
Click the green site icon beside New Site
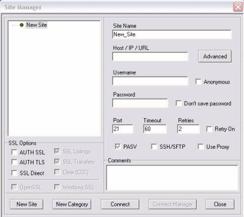coord(22,25)
